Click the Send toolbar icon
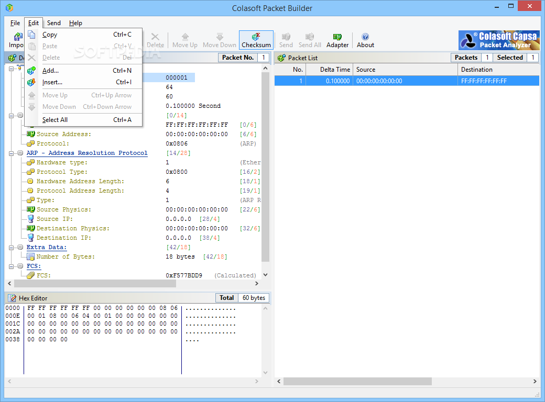The image size is (545, 402). click(286, 40)
